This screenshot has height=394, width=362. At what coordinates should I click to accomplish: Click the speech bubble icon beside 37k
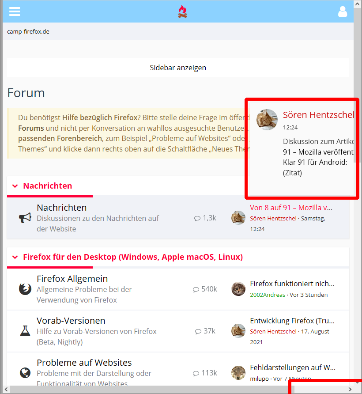tap(198, 331)
